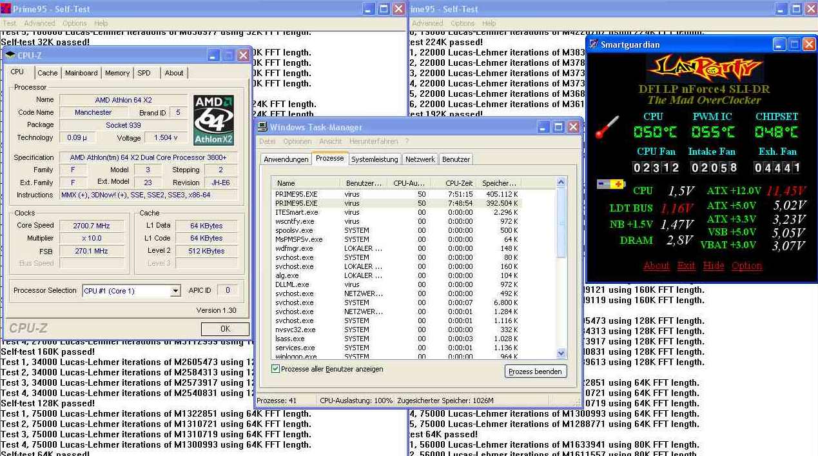Open the Ansicht menu in Task-Manager
This screenshot has height=456, width=818.
click(x=331, y=141)
